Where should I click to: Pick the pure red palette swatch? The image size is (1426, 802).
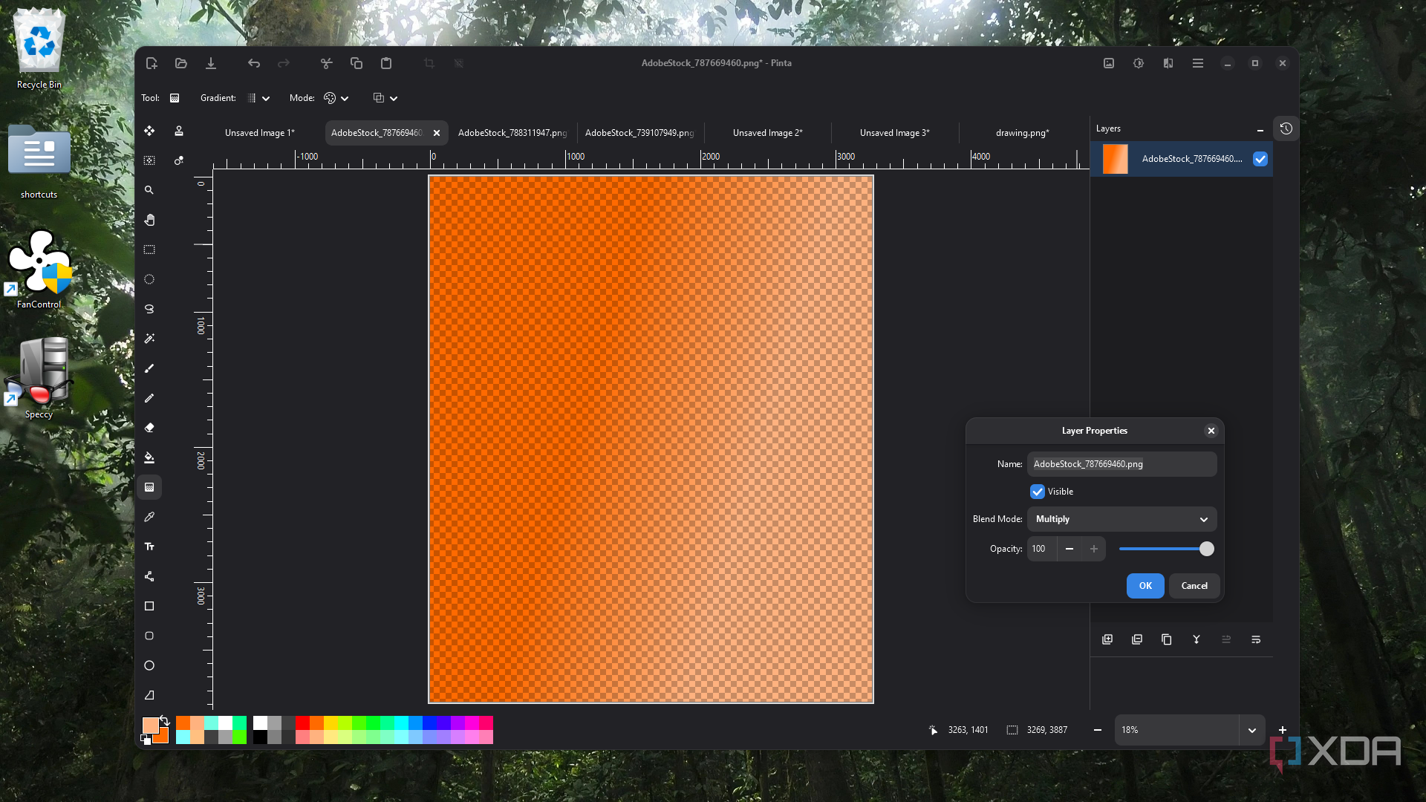302,723
